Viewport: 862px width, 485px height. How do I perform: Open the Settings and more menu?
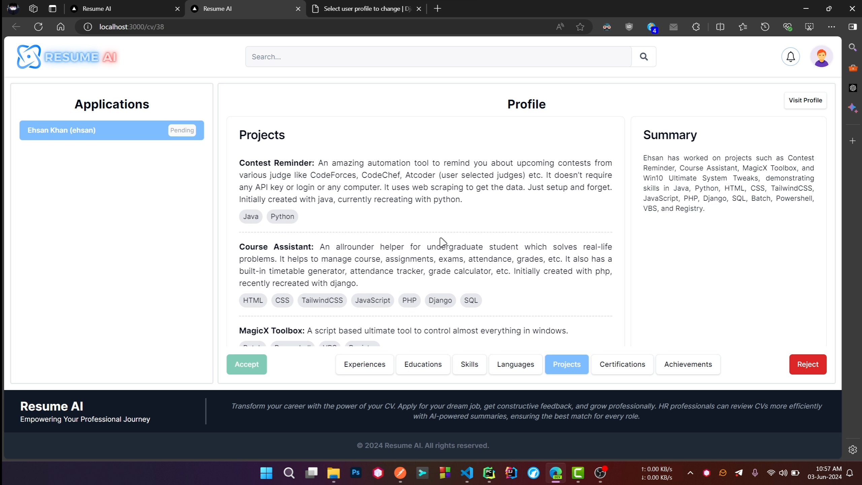[831, 27]
